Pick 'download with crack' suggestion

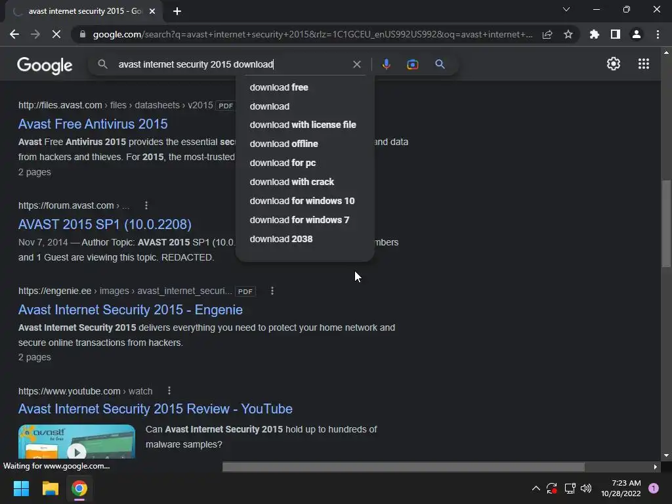[x=304, y=182]
